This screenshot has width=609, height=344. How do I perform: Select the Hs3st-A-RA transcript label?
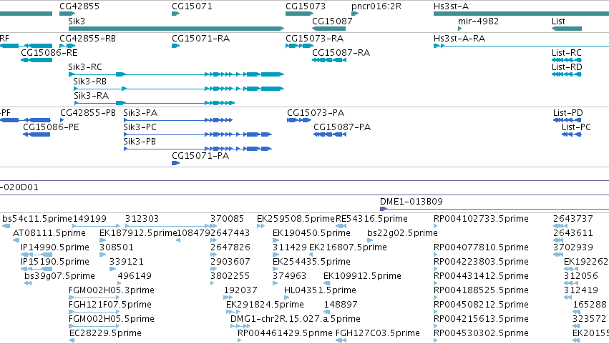point(459,39)
